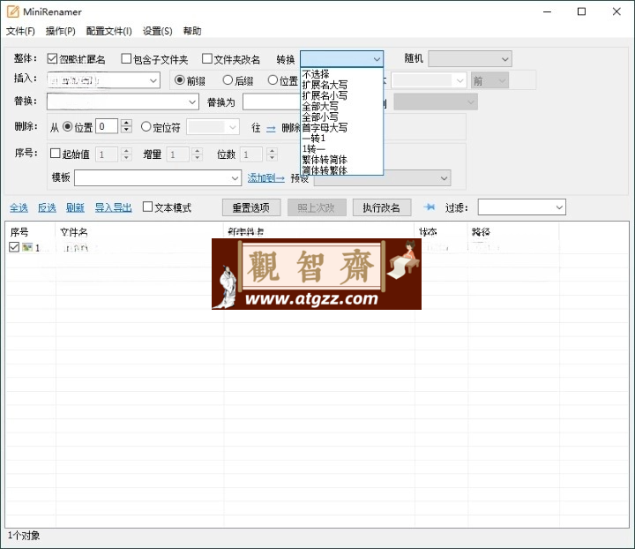The width and height of the screenshot is (635, 549).
Task: Expand the 过滤 combo box
Action: (559, 207)
